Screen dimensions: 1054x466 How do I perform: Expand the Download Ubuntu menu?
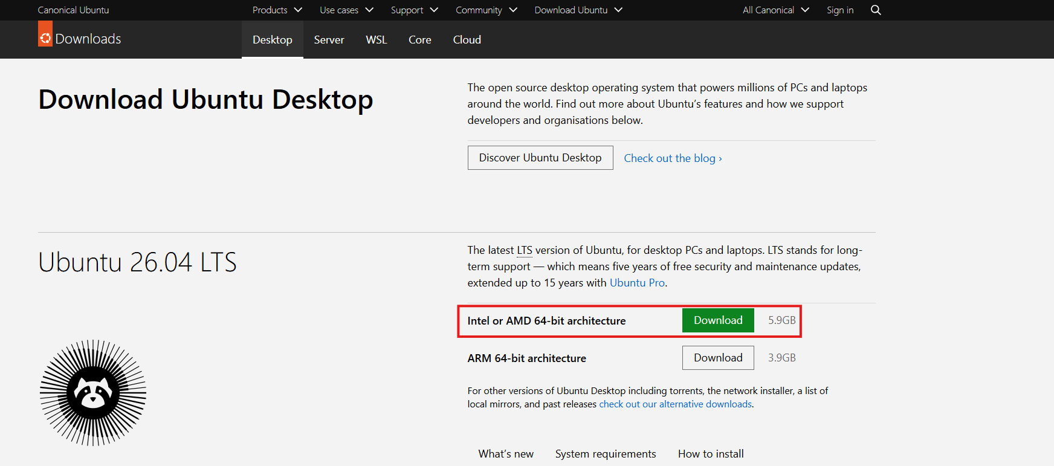[578, 10]
